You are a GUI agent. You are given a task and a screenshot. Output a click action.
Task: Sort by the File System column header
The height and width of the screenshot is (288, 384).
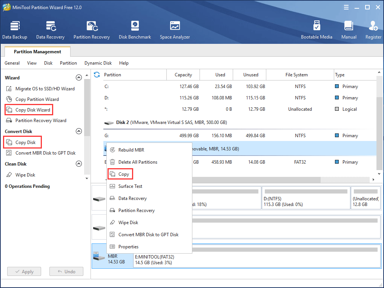pyautogui.click(x=300, y=74)
